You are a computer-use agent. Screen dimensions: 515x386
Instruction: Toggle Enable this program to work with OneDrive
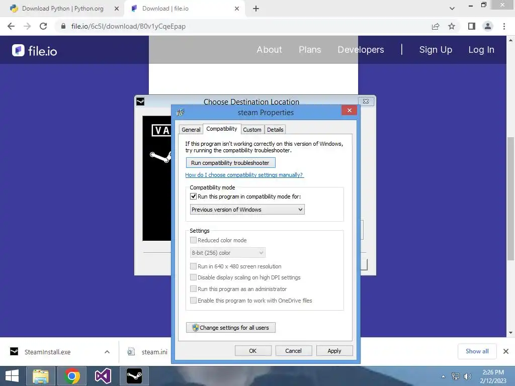(x=194, y=301)
